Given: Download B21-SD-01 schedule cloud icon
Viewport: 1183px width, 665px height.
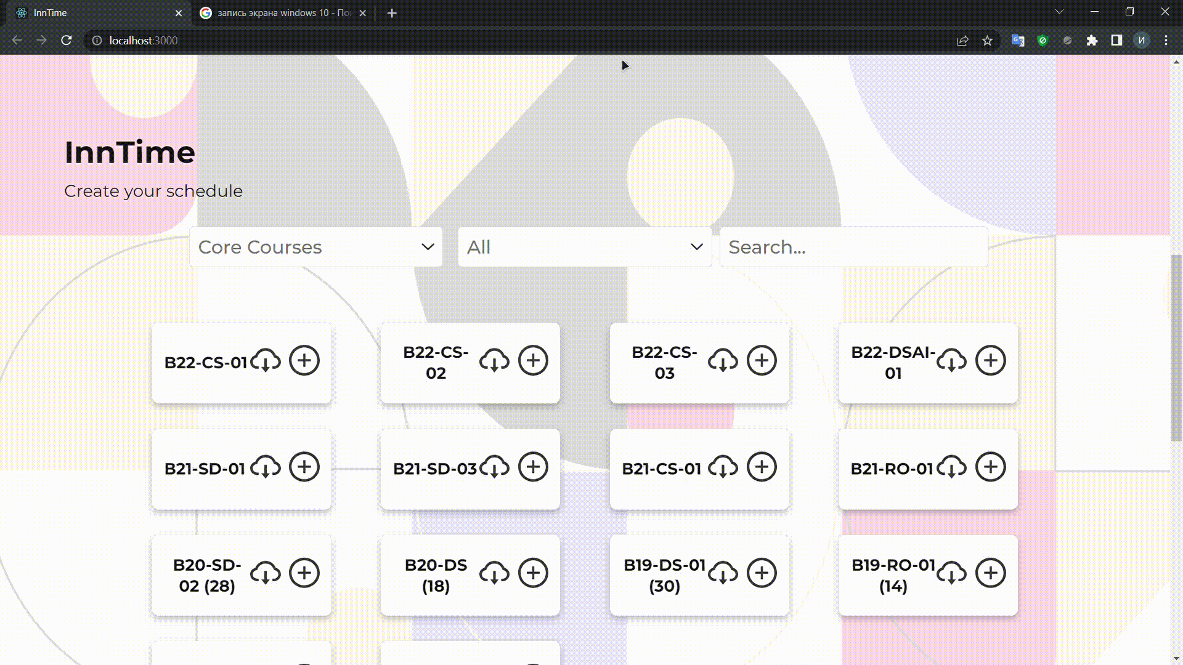Looking at the screenshot, I should point(266,467).
